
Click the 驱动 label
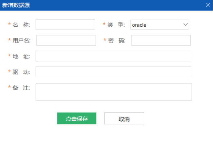click(x=21, y=72)
